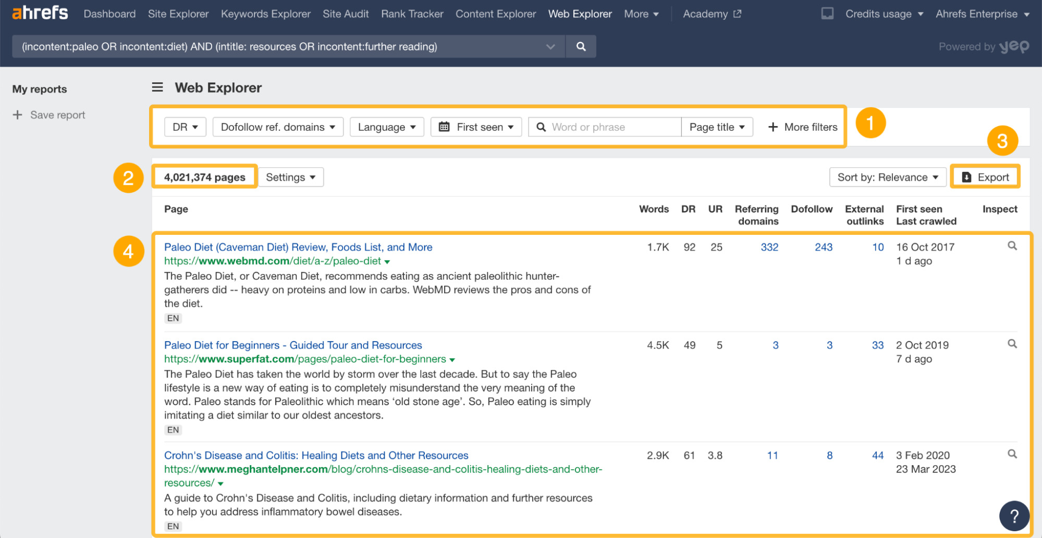Open Paleo Diet for Beginners result title
Screen dimensions: 1042x538
[x=293, y=345]
